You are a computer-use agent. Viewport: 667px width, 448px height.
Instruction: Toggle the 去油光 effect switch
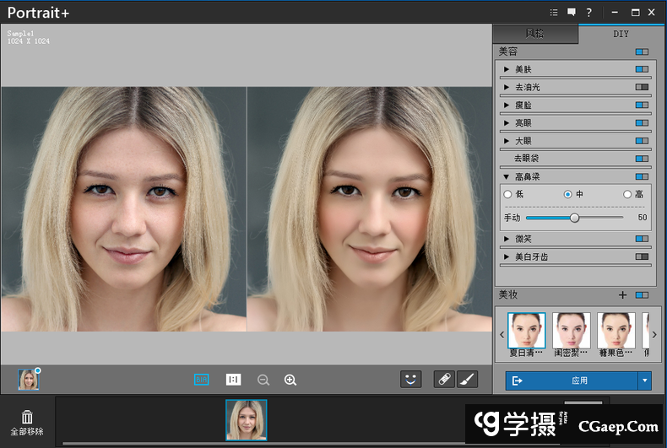coord(642,87)
